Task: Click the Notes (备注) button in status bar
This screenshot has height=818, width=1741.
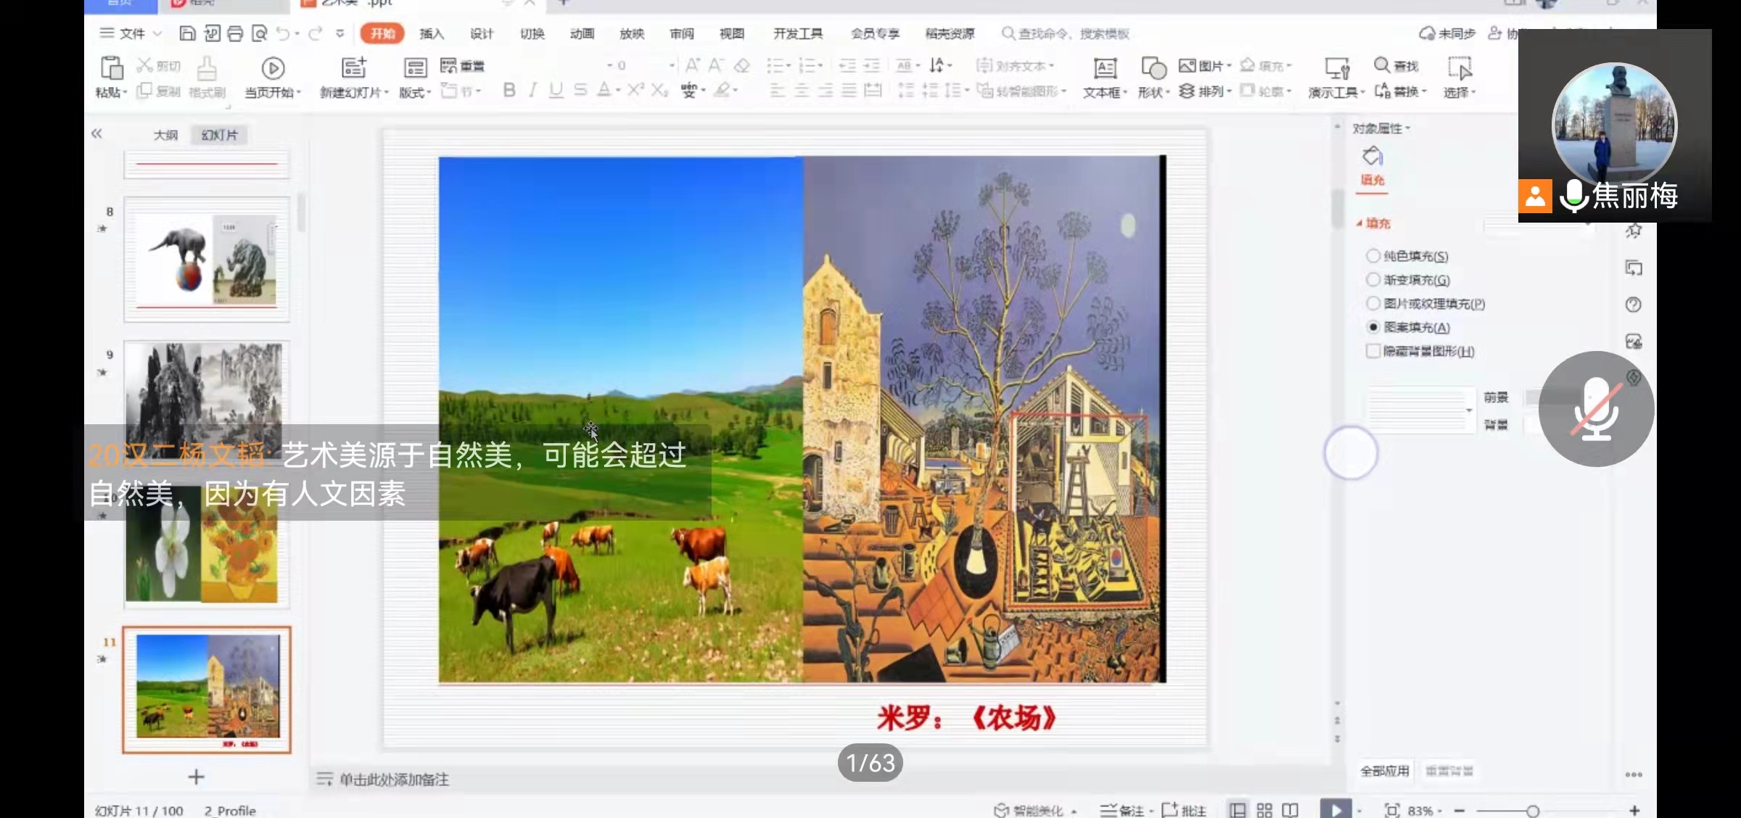Action: pyautogui.click(x=1123, y=811)
